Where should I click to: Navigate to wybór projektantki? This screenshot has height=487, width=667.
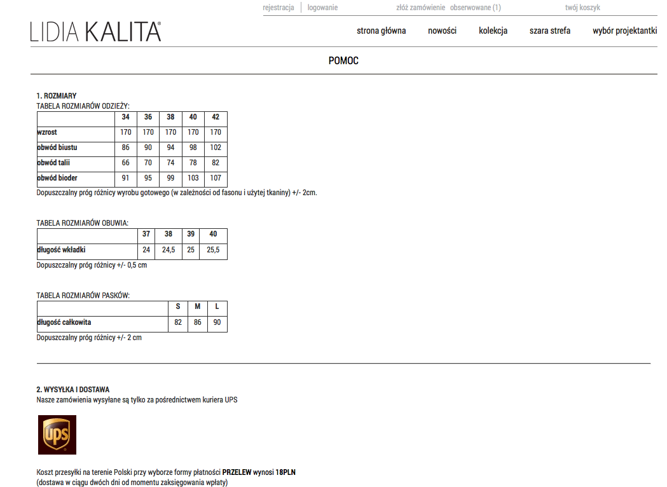(624, 31)
